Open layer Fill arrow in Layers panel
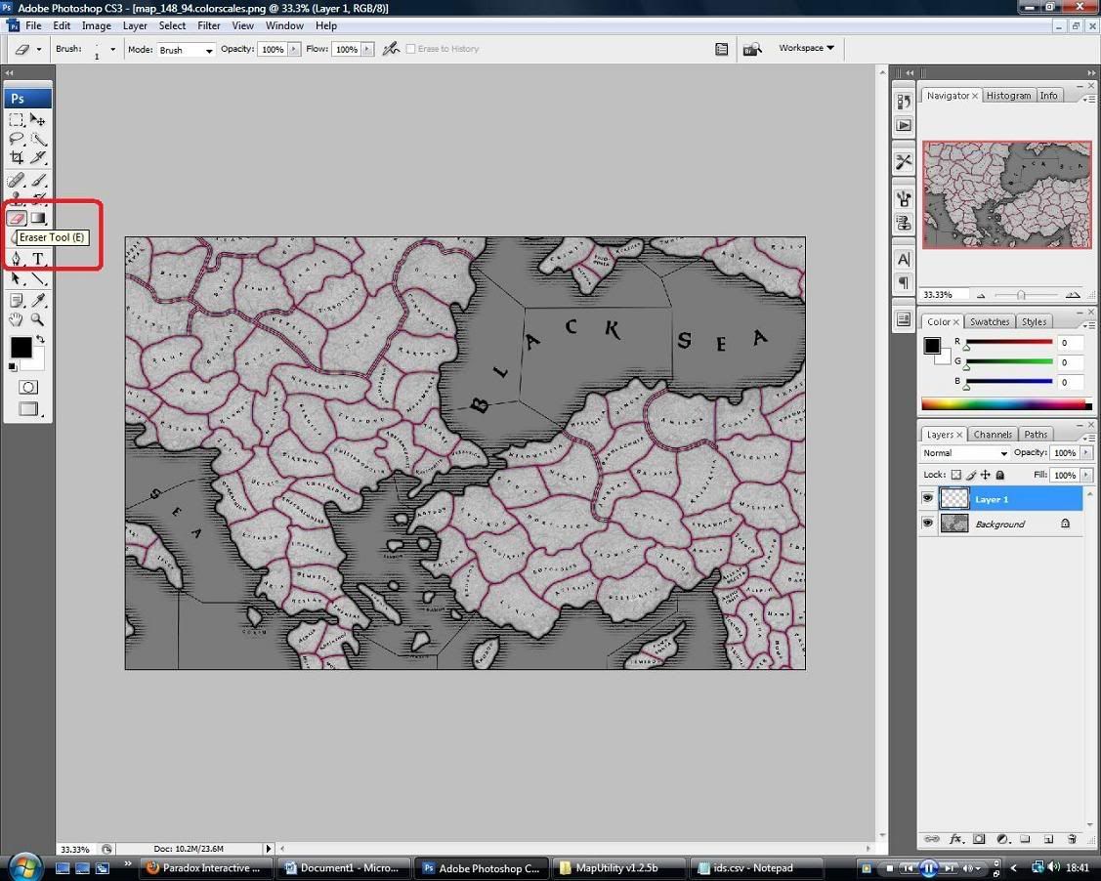This screenshot has width=1101, height=881. coord(1086,476)
